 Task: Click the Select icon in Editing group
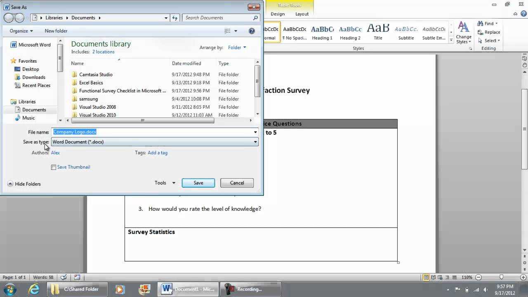tap(489, 40)
